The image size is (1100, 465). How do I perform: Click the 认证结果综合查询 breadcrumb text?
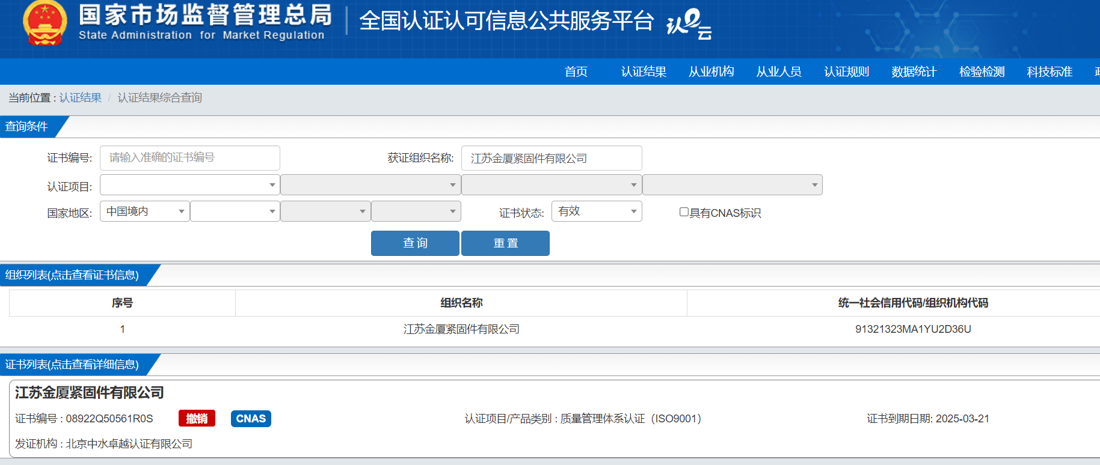click(x=159, y=97)
